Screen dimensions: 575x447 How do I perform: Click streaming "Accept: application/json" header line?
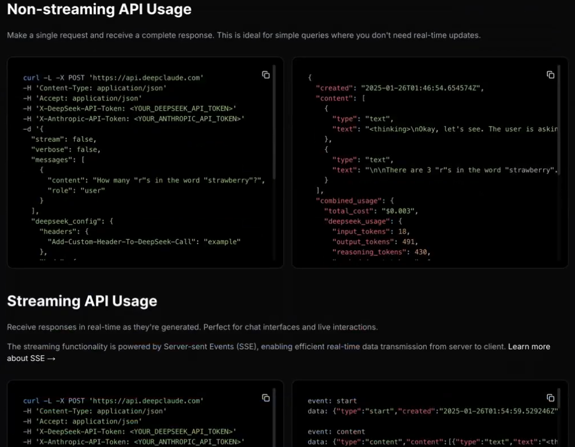tap(83, 422)
